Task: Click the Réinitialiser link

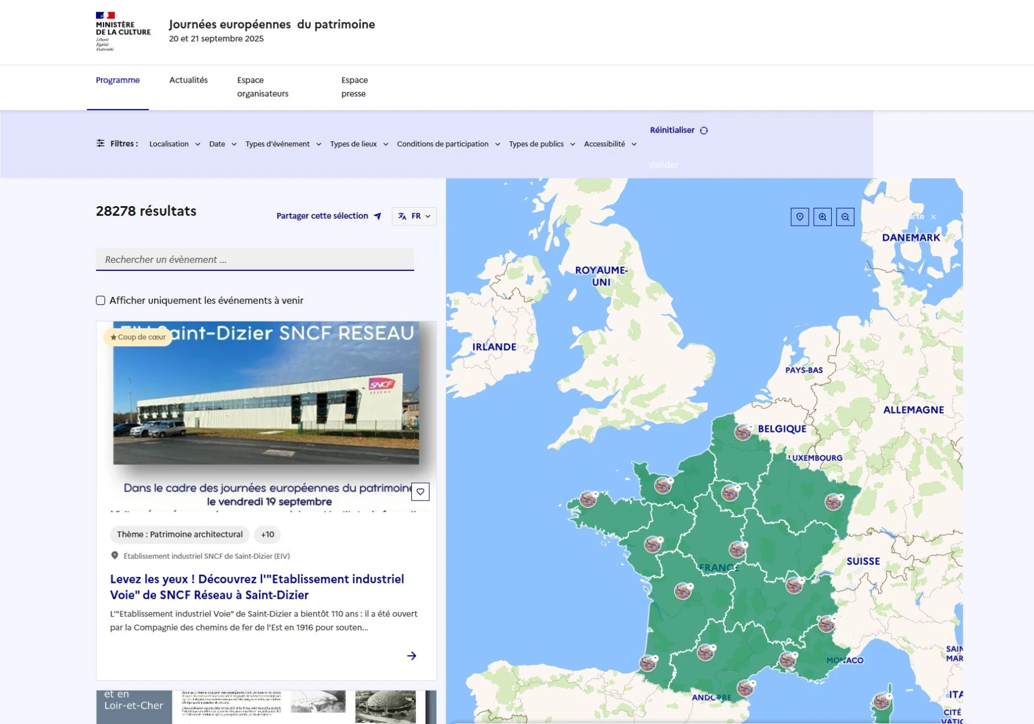Action: click(672, 130)
